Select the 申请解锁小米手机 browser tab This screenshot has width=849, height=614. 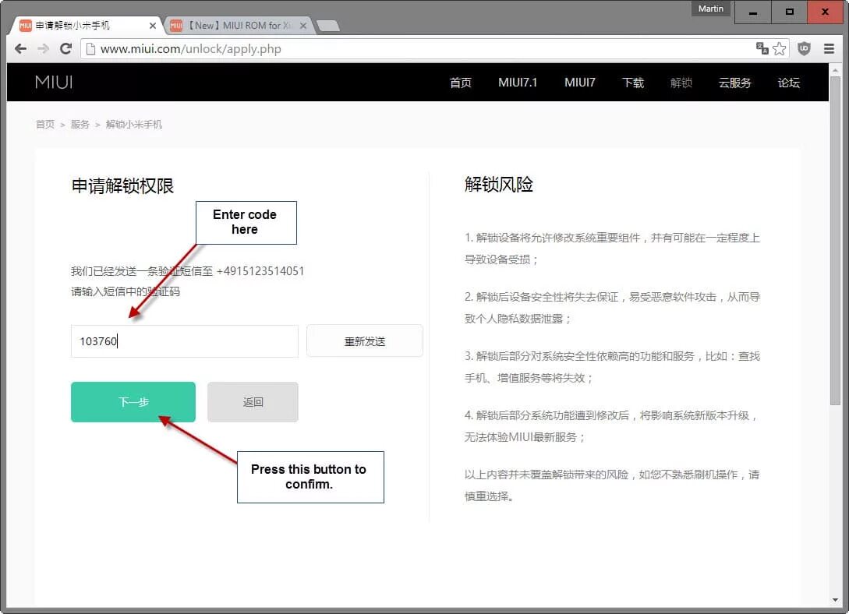[x=87, y=26]
